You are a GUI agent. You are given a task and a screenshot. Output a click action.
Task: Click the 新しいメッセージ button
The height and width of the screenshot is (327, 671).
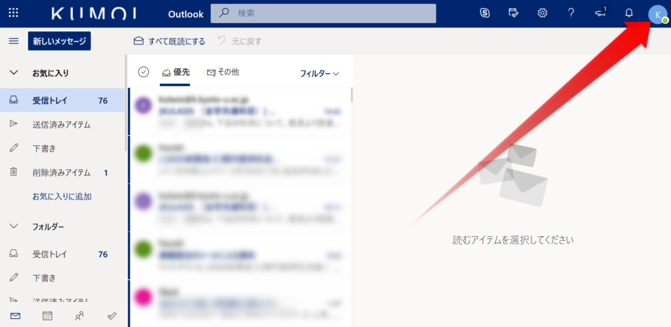(x=60, y=41)
